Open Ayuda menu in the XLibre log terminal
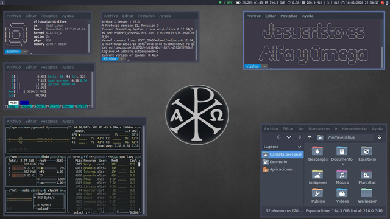The image size is (390, 219). coord(165,16)
